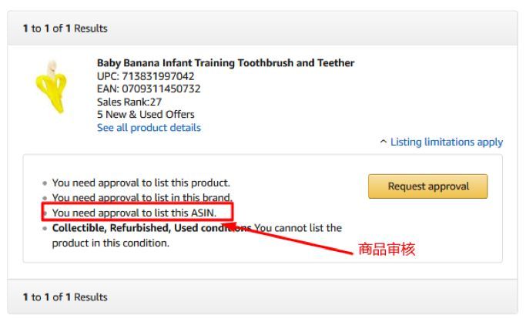Click "5 New & Used Offers" text
526x322 pixels.
pos(146,115)
